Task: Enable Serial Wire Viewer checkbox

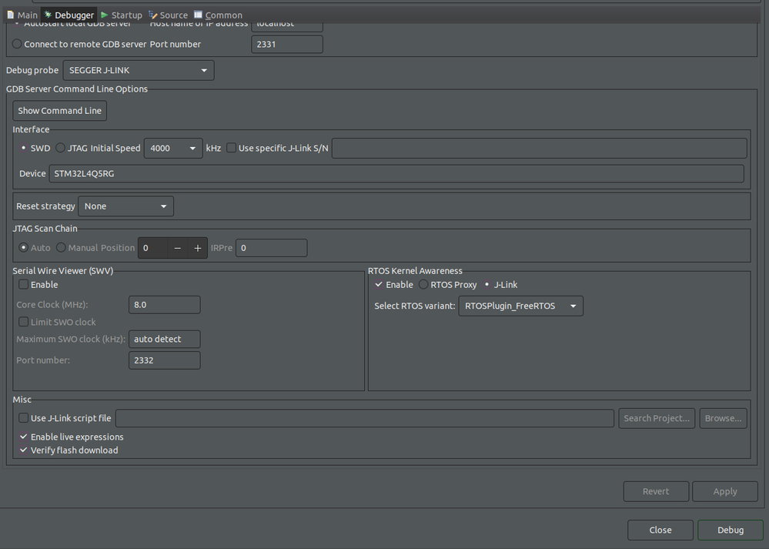Action: [23, 285]
